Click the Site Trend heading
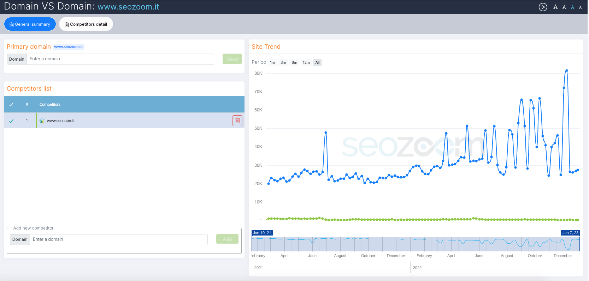 click(x=266, y=47)
